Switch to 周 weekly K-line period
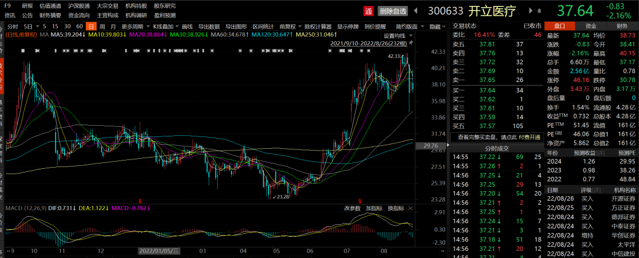639x258 pixels. pos(102,27)
